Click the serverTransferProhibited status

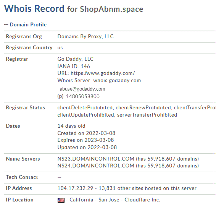pyautogui.click(x=147, y=115)
